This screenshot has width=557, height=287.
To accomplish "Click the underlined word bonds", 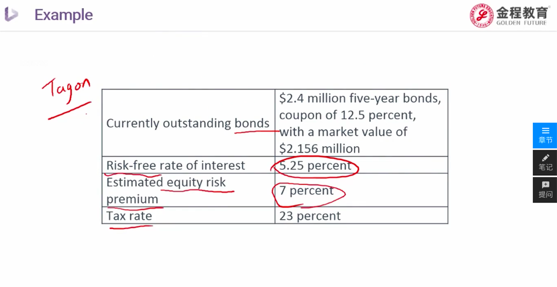I will [252, 124].
